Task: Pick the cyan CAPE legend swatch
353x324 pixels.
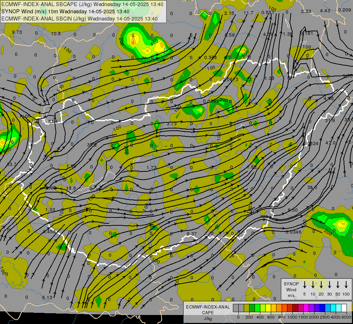Action: click(x=333, y=308)
